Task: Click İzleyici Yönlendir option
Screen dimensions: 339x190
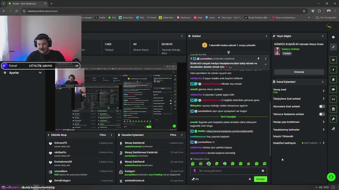Action: pyautogui.click(x=283, y=136)
